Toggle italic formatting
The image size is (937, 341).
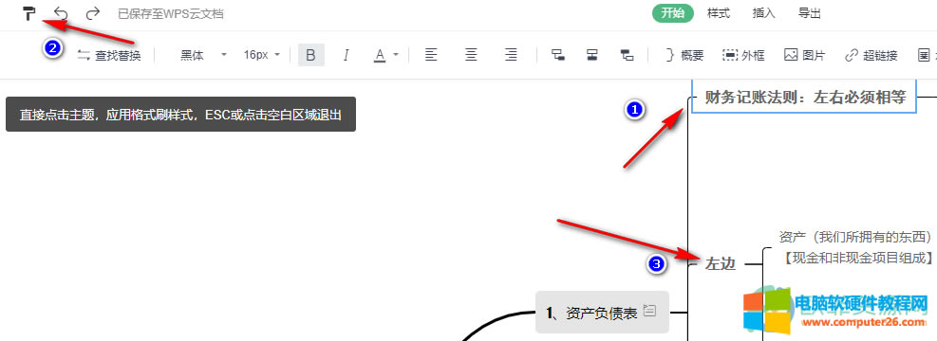click(x=346, y=56)
